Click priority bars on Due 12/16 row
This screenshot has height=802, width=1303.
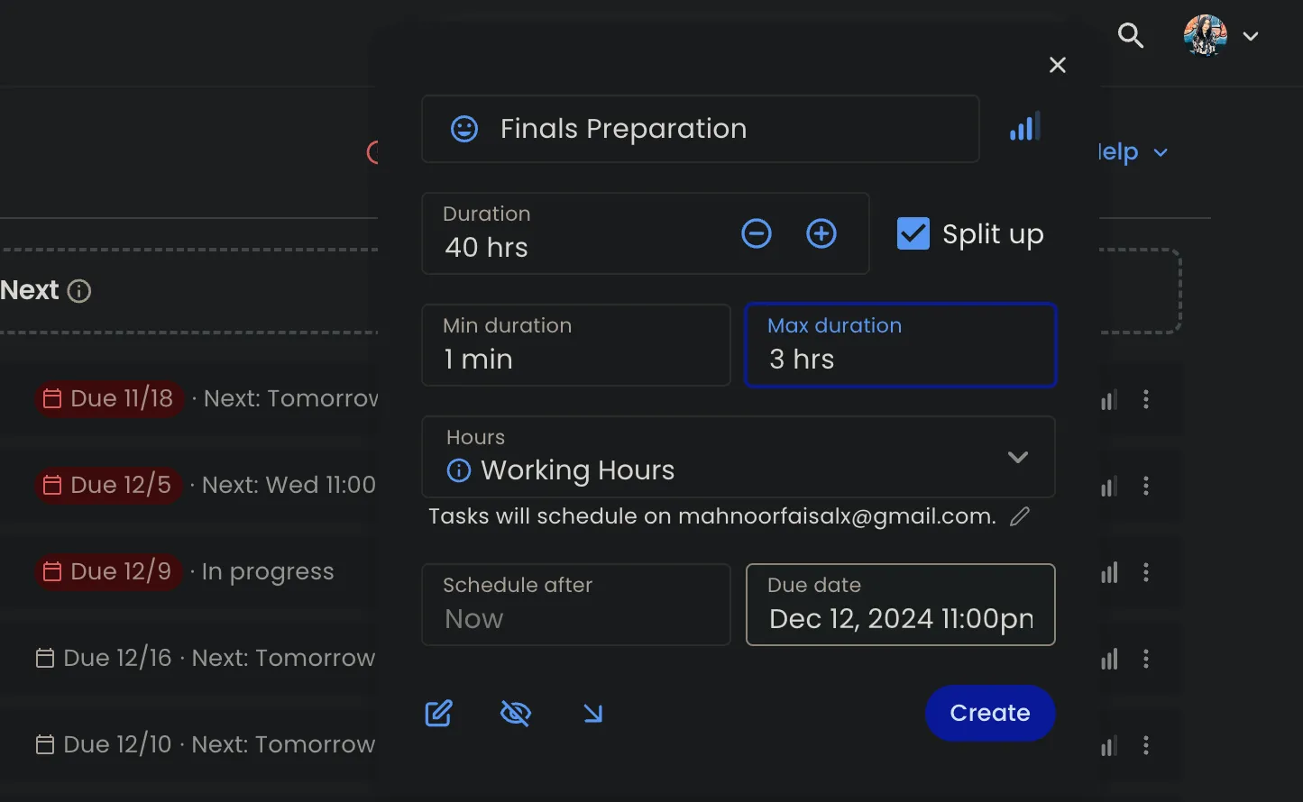point(1109,659)
